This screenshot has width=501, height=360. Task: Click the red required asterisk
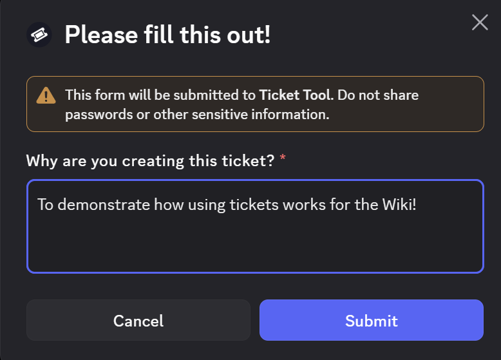click(283, 160)
